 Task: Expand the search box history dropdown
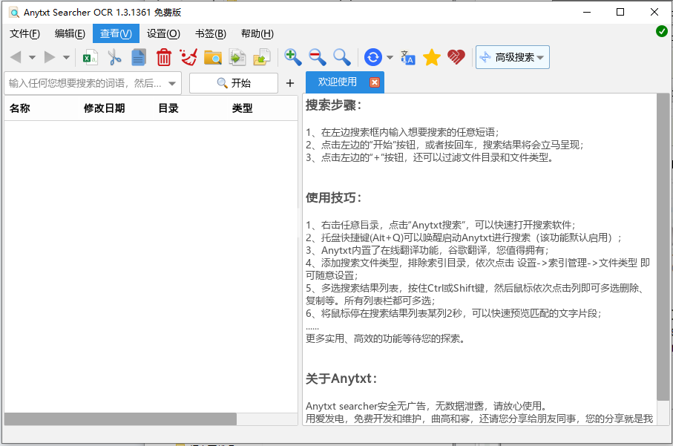click(172, 83)
